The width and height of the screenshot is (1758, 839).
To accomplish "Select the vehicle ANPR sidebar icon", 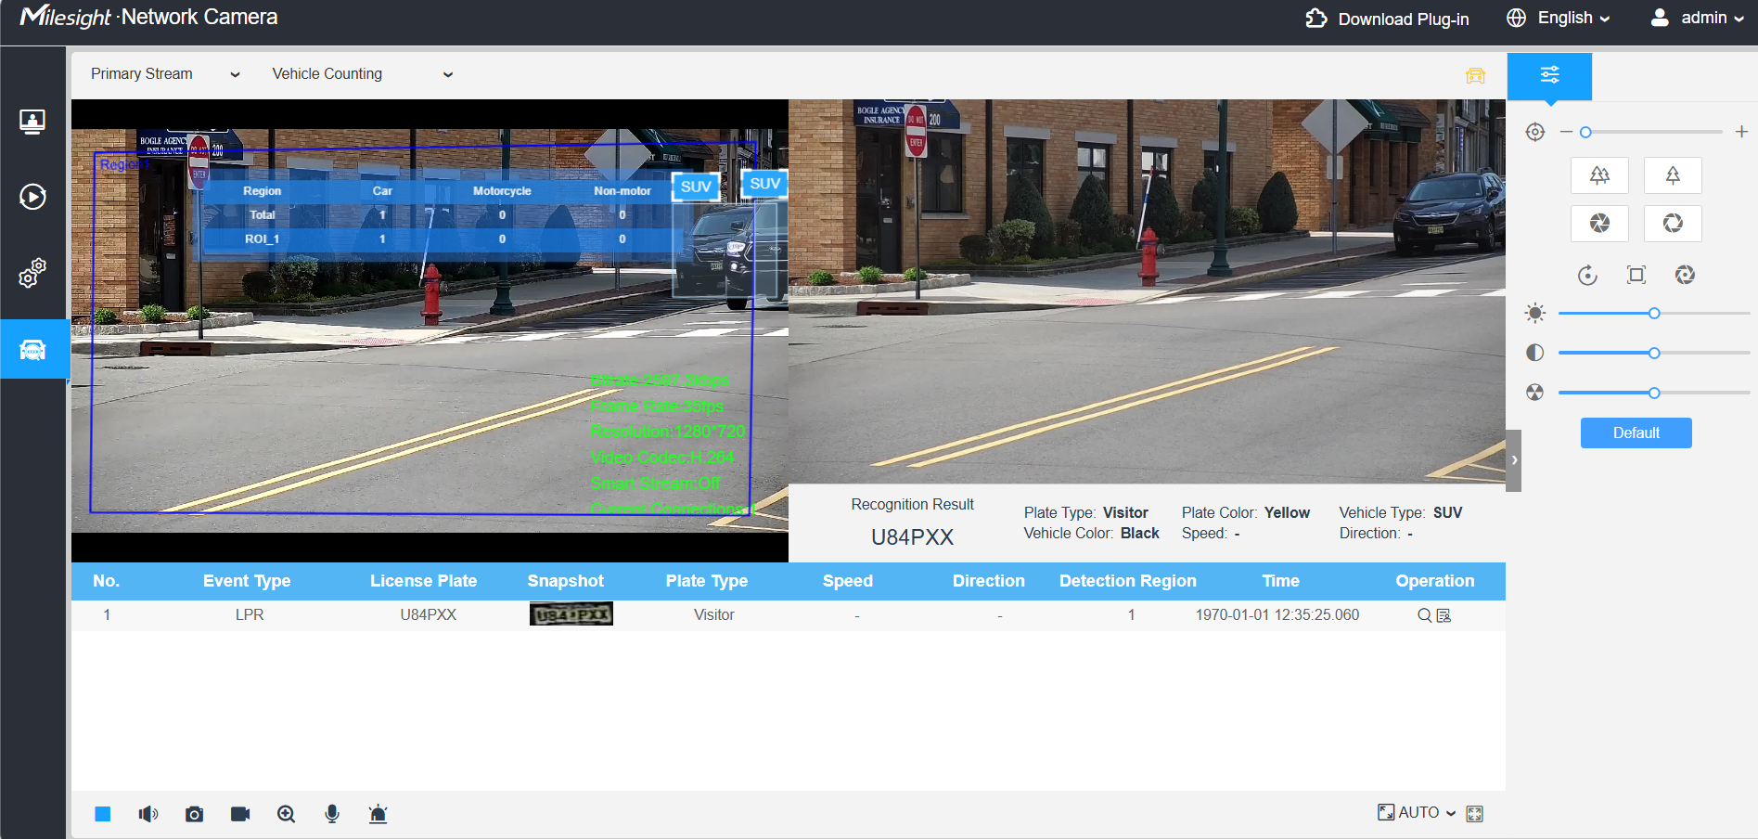I will click(x=32, y=349).
